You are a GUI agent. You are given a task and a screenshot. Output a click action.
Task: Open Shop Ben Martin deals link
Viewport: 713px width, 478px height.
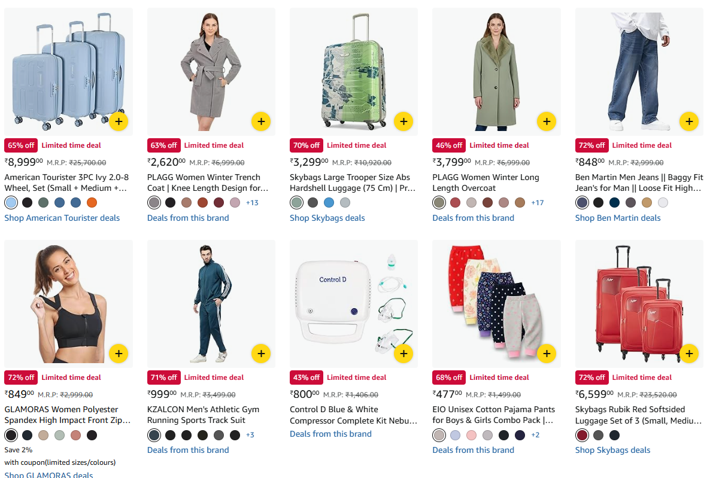[x=618, y=218]
